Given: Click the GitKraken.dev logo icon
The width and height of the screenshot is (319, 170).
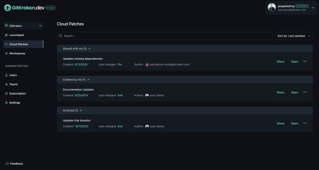Looking at the screenshot, I should 8,8.
